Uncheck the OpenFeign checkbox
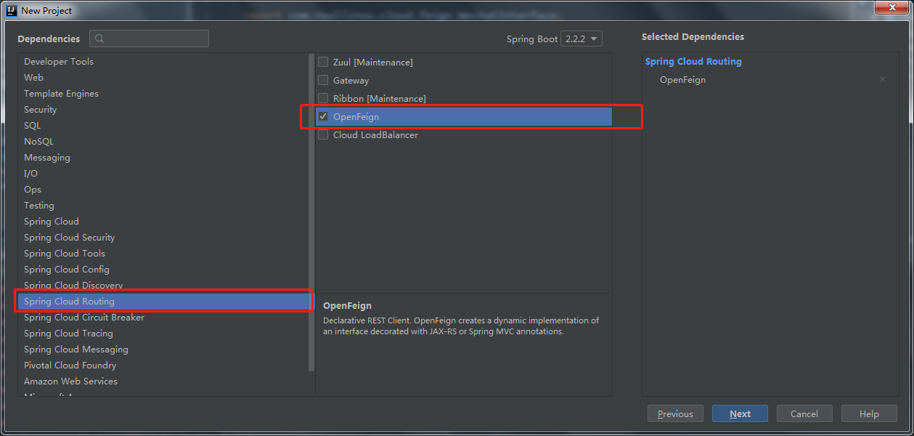The height and width of the screenshot is (436, 914). (323, 116)
